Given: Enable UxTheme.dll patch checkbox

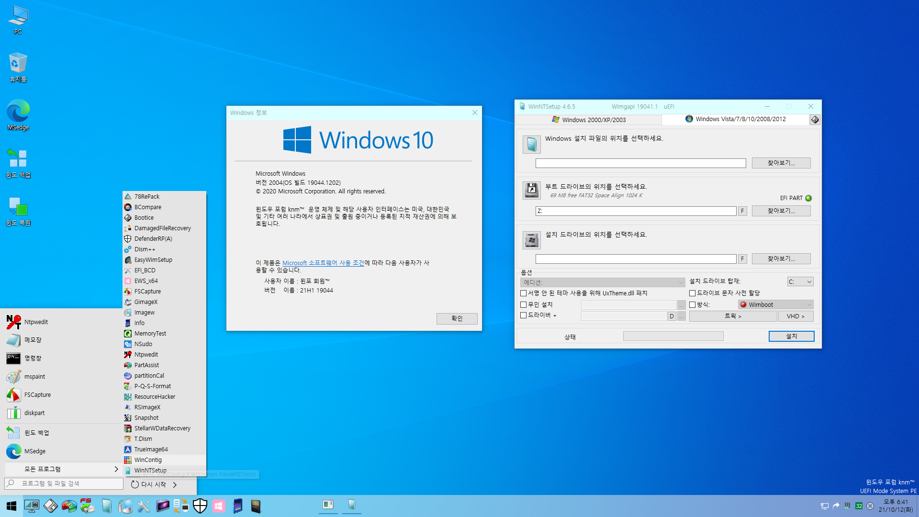Looking at the screenshot, I should click(x=523, y=293).
